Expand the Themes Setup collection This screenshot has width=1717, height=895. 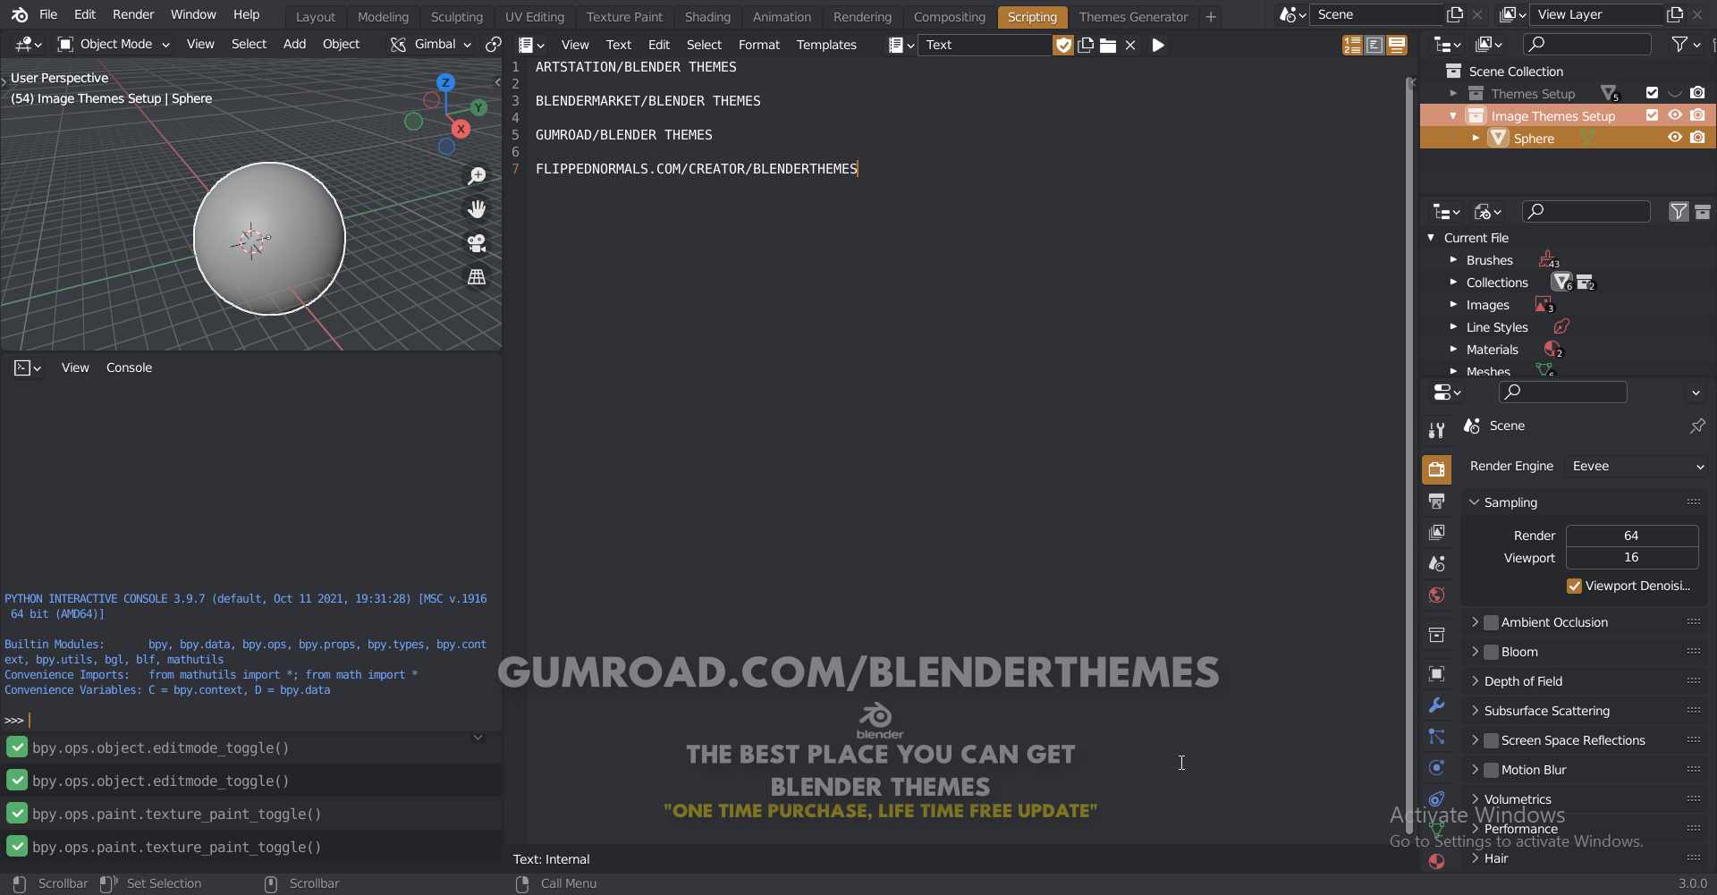[x=1453, y=93]
